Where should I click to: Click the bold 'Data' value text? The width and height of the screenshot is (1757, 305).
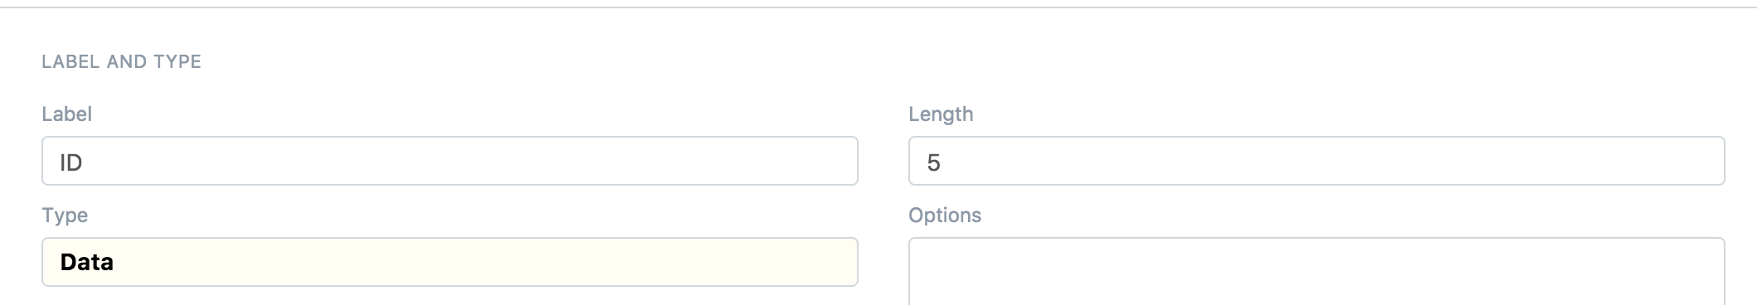(x=86, y=262)
